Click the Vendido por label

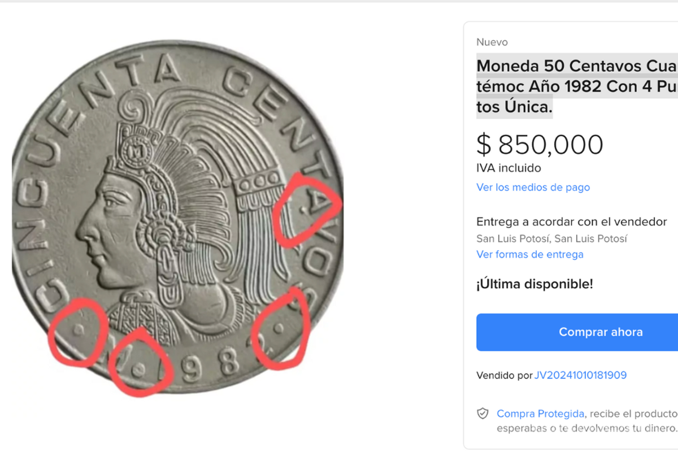(502, 375)
